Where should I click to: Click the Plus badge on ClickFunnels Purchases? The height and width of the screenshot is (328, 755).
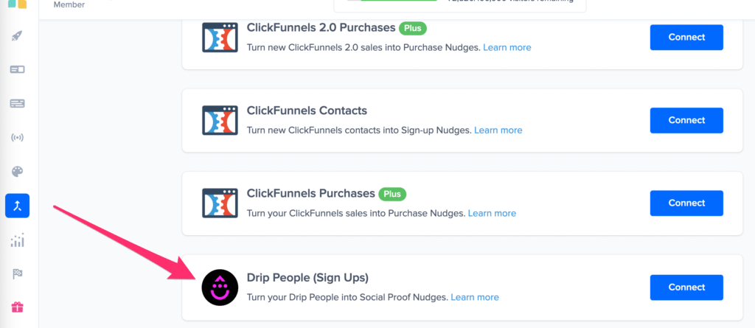point(392,194)
